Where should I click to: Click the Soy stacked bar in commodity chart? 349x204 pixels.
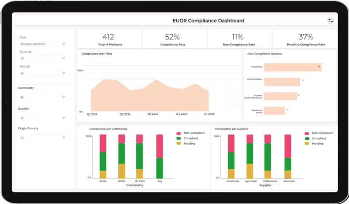[x=160, y=156]
